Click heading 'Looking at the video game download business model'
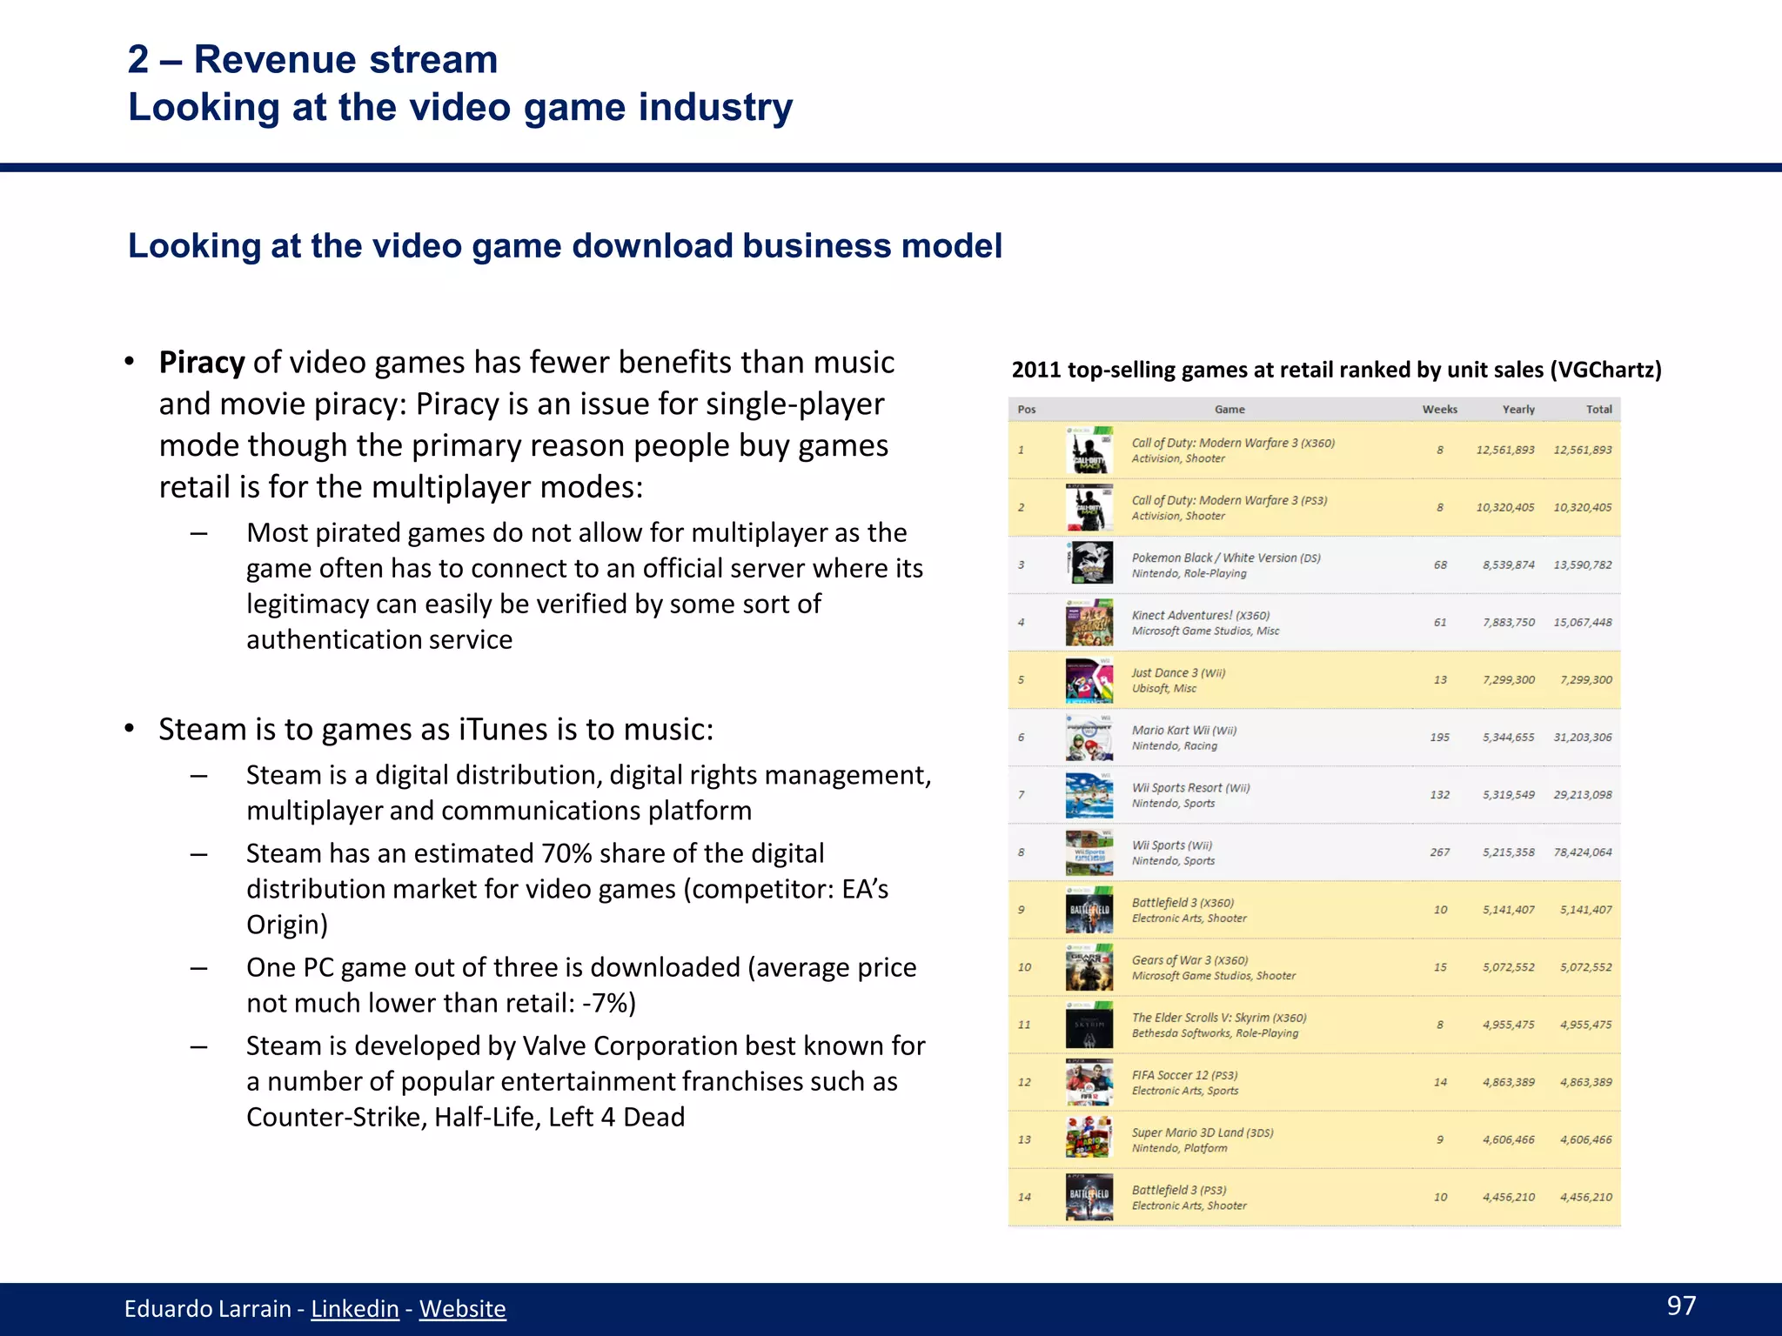Image resolution: width=1782 pixels, height=1336 pixels. click(x=566, y=246)
